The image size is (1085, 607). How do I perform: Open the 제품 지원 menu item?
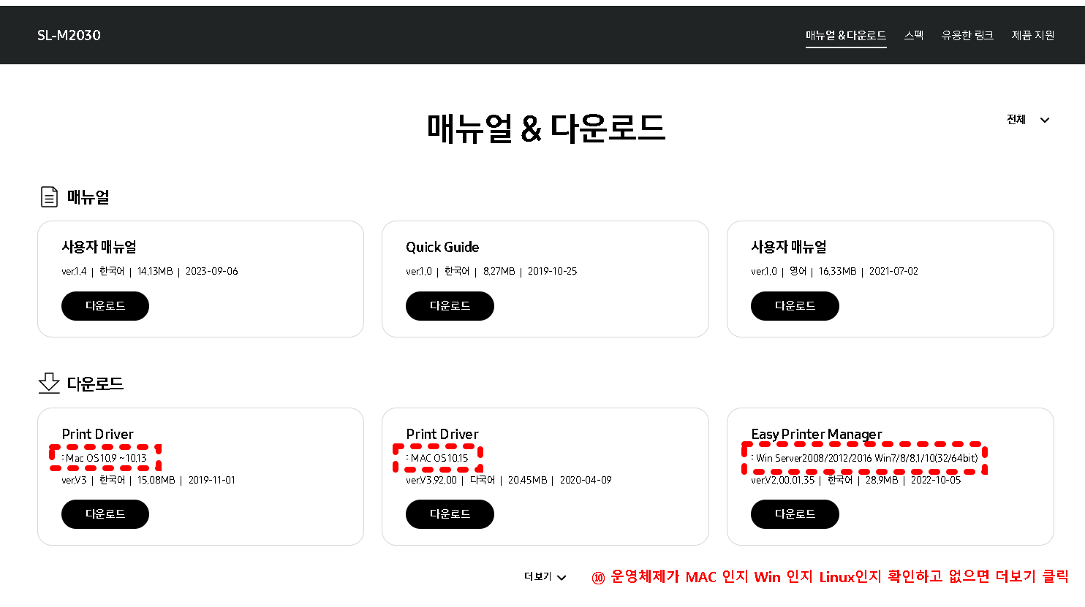pyautogui.click(x=1032, y=34)
